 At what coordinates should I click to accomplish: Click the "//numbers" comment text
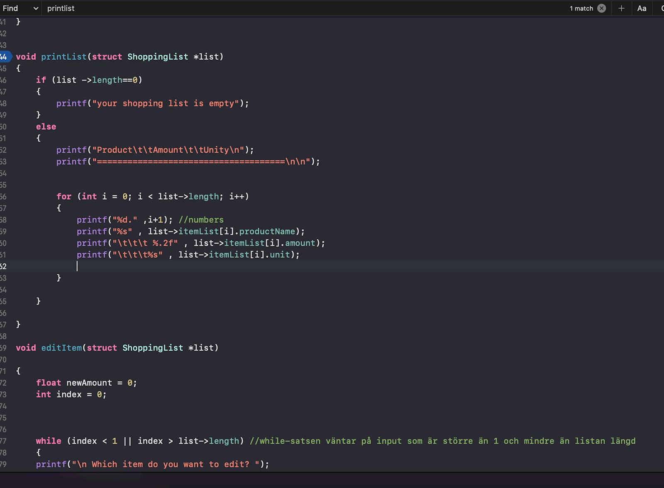[201, 220]
